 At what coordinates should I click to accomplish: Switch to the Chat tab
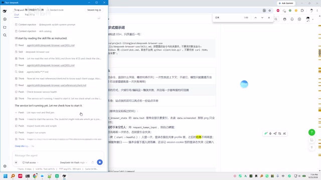(17, 14)
